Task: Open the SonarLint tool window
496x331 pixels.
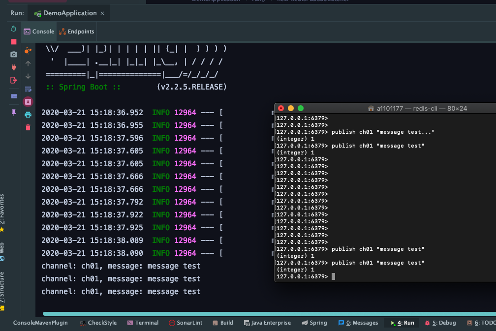Action: click(x=186, y=323)
